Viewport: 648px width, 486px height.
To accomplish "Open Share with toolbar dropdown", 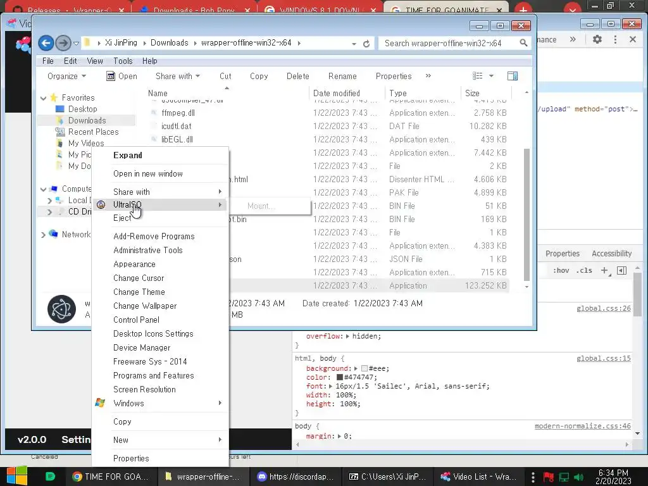I will 178,76.
